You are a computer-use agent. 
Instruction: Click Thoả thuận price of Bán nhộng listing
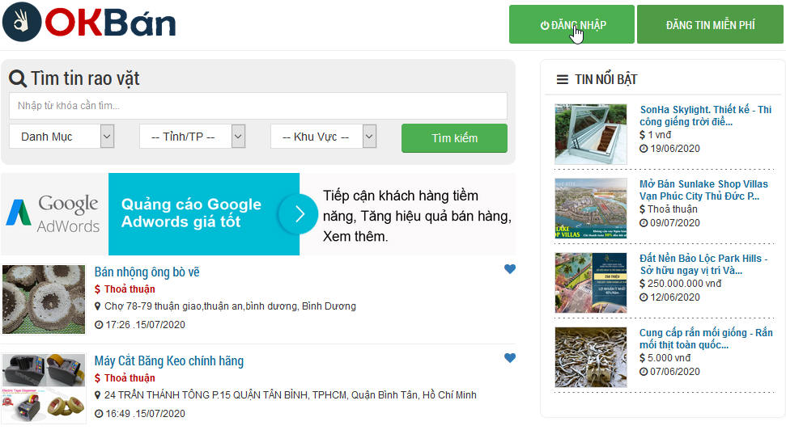coord(130,289)
